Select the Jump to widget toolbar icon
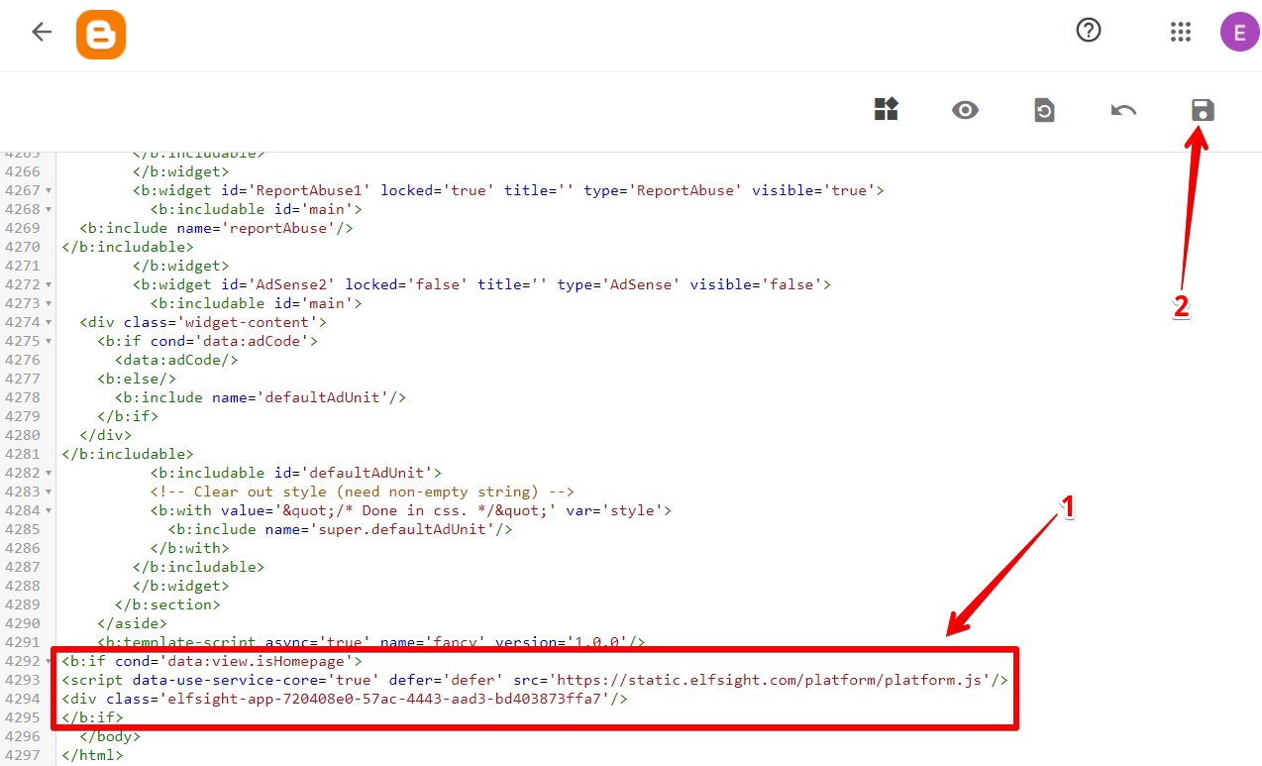This screenshot has width=1262, height=766. [x=886, y=110]
